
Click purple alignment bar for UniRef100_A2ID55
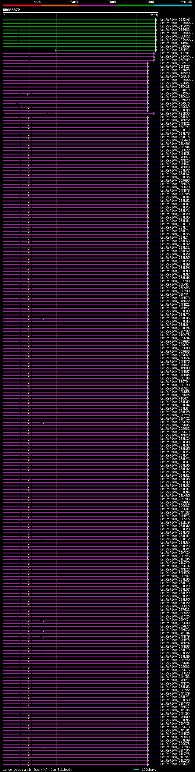[x=79, y=114]
